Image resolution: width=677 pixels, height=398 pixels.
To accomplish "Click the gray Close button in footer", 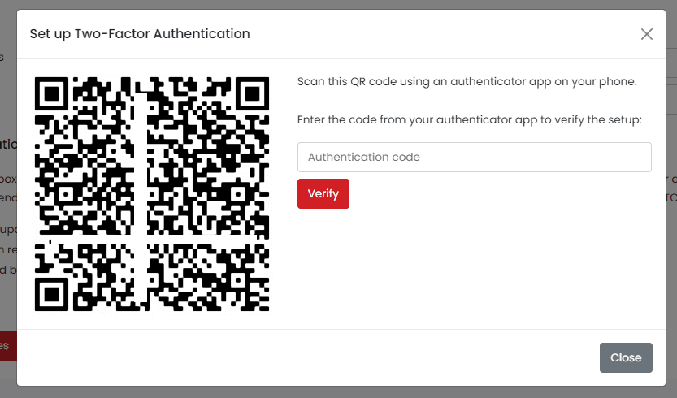I will coord(626,357).
